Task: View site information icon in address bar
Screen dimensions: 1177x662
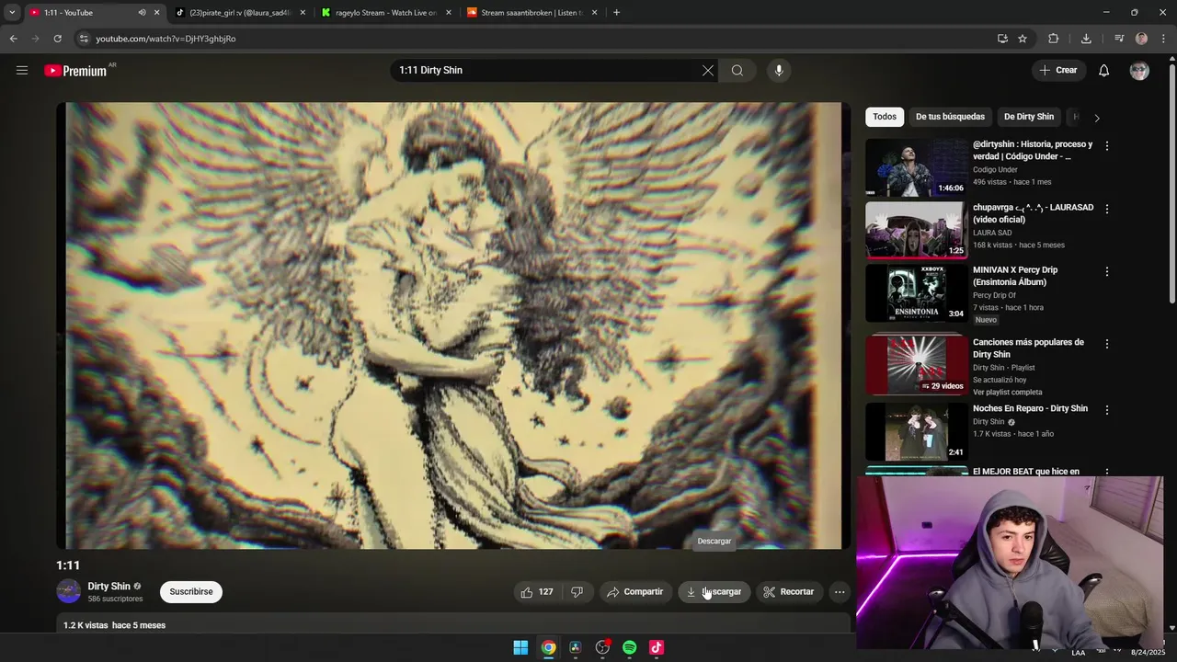Action: [84, 39]
